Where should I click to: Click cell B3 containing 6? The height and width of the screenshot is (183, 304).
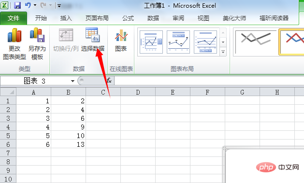tap(69, 118)
